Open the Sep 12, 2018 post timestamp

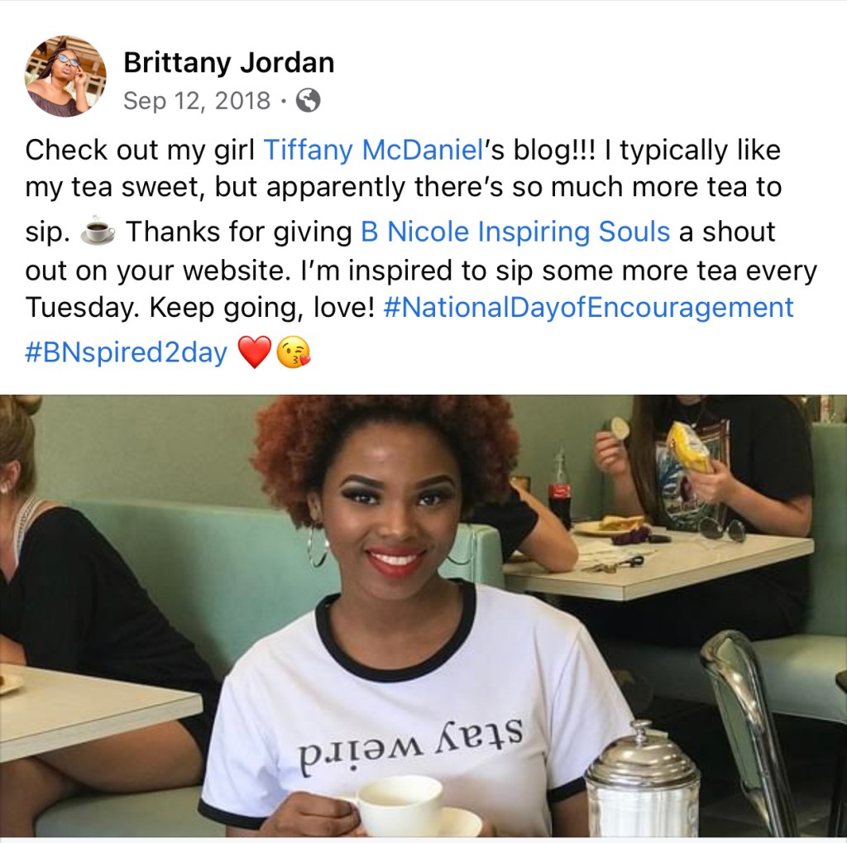(x=197, y=100)
